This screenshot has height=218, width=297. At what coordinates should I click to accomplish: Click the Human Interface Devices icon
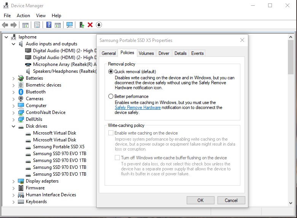(21, 195)
